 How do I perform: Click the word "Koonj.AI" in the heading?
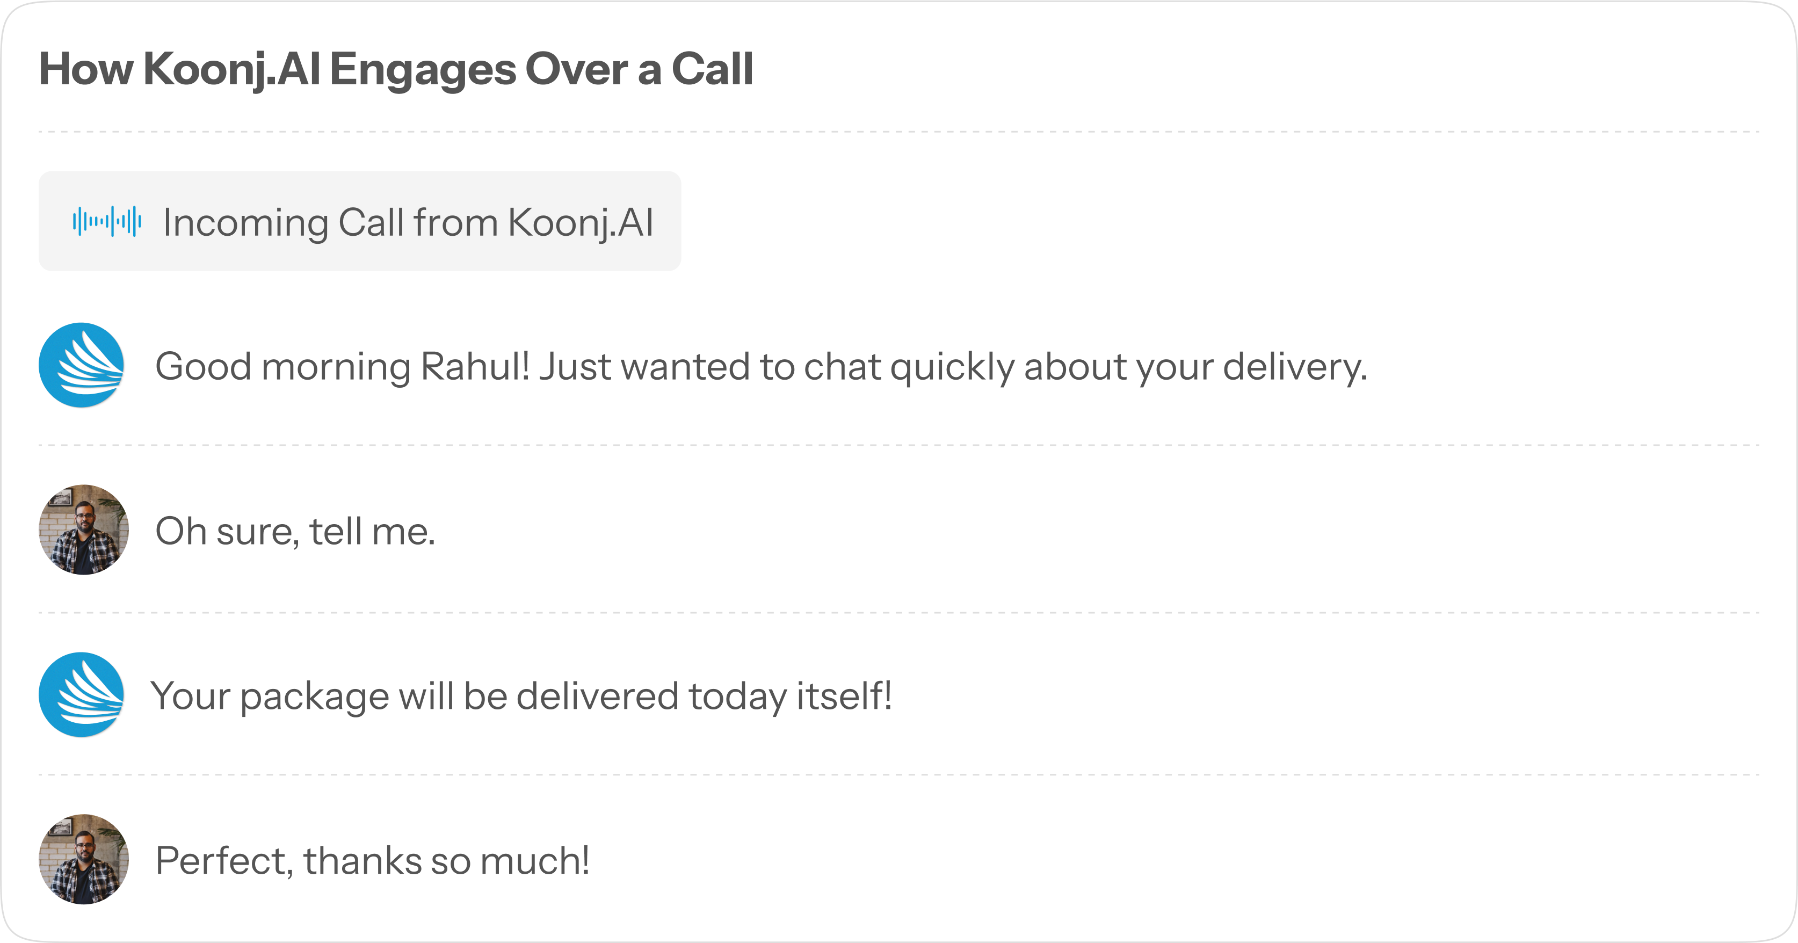click(231, 69)
